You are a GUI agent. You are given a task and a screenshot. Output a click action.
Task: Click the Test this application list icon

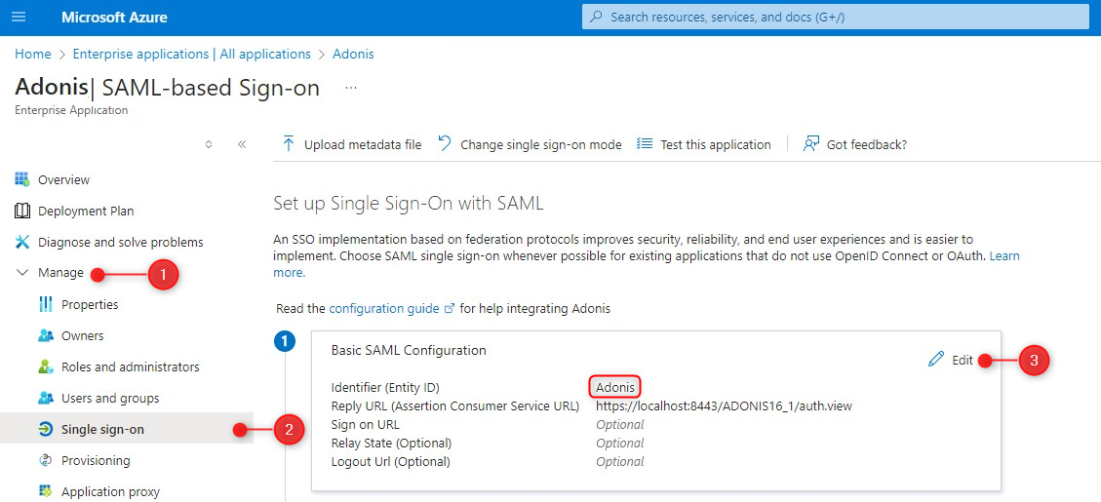tap(645, 144)
